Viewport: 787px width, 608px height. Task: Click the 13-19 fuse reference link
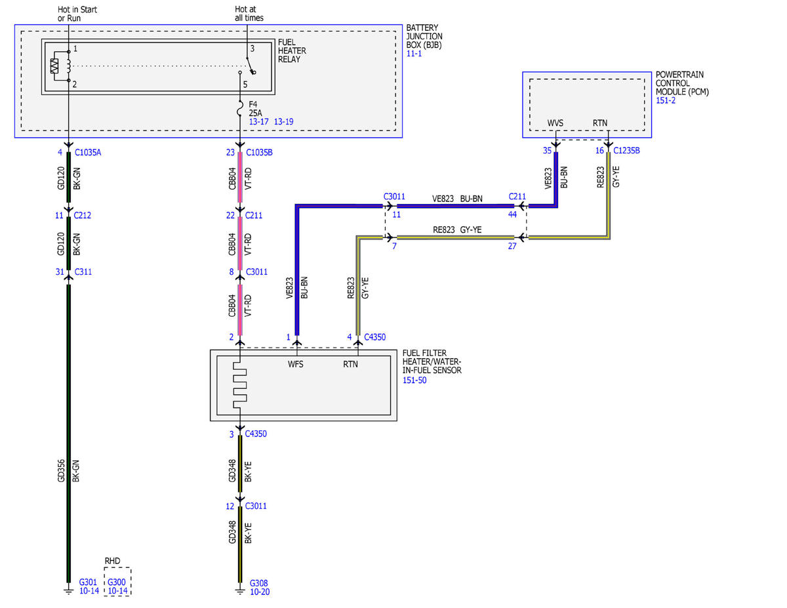(x=283, y=122)
